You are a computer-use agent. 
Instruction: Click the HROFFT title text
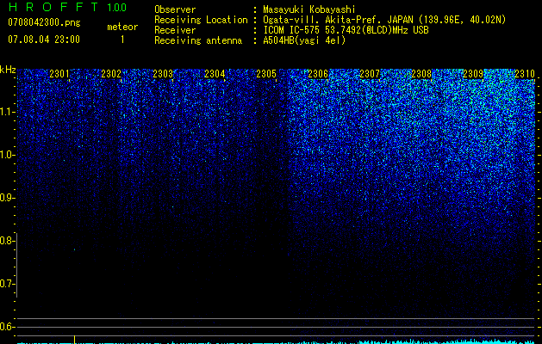pyautogui.click(x=54, y=7)
